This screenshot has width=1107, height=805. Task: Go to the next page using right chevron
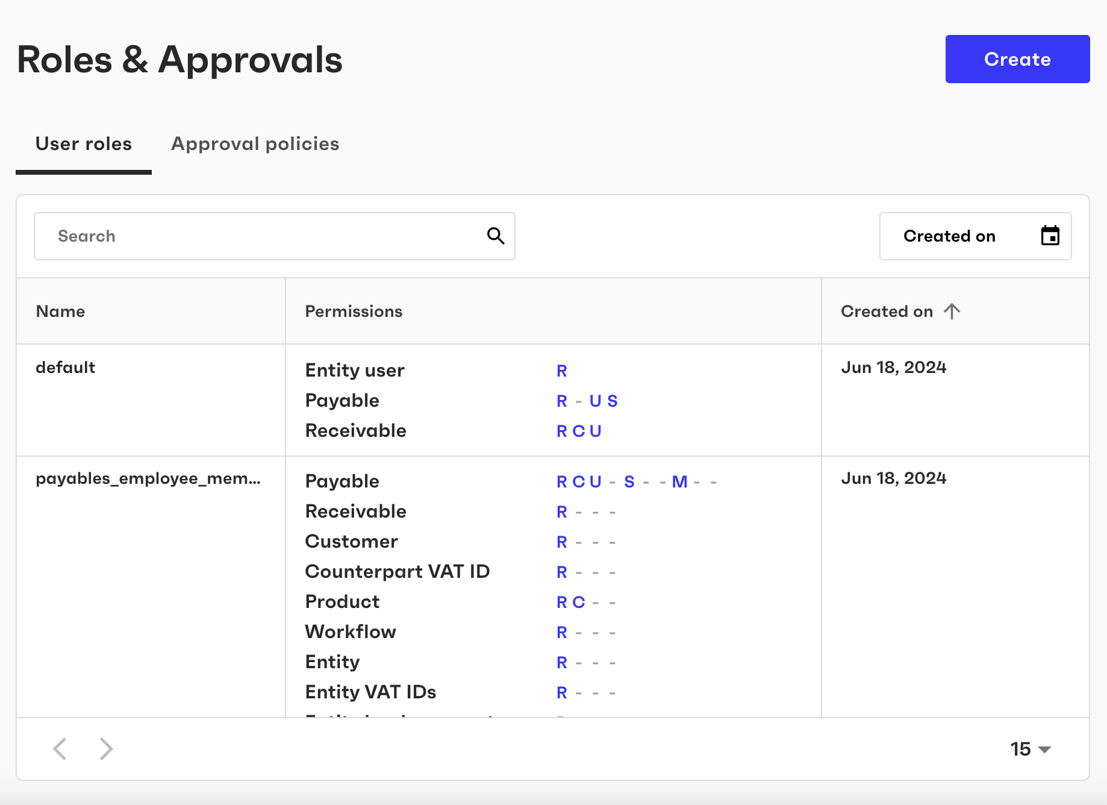point(106,749)
